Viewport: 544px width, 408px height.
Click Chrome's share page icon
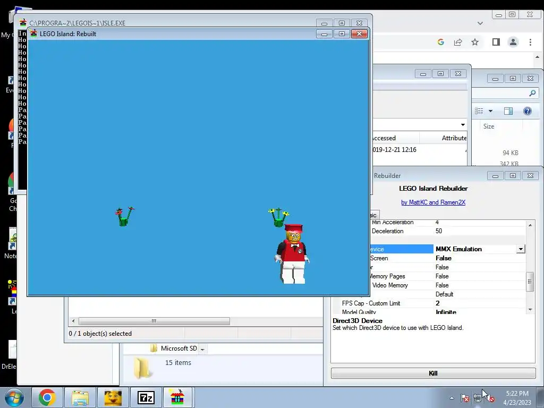pos(458,42)
